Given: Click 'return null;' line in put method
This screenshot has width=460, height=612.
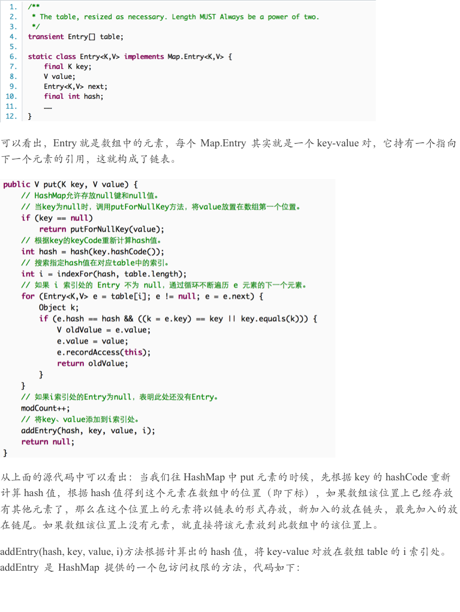Looking at the screenshot, I should point(48,442).
